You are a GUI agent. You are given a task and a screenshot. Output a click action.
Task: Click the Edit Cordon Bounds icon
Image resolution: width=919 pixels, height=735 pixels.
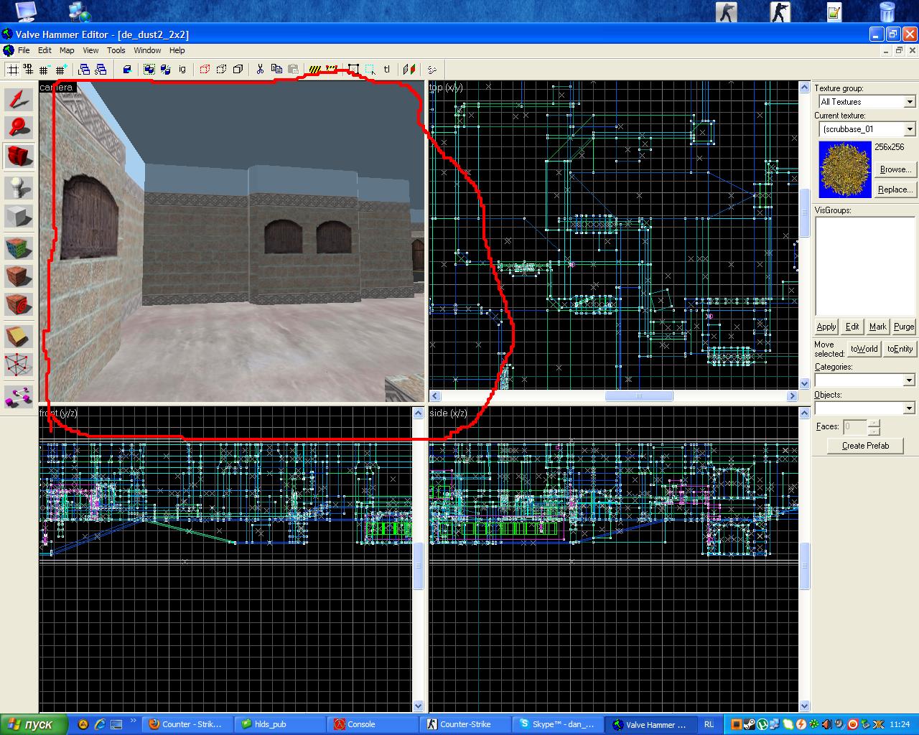[x=331, y=70]
